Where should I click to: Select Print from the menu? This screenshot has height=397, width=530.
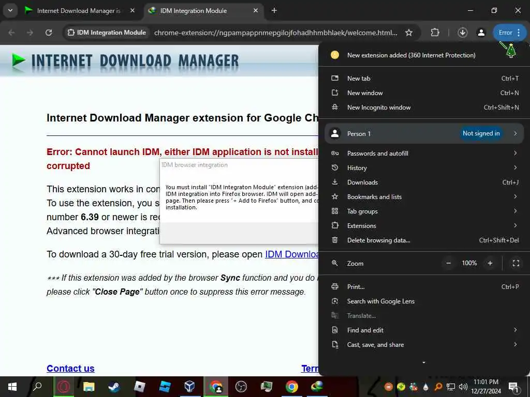(x=424, y=286)
